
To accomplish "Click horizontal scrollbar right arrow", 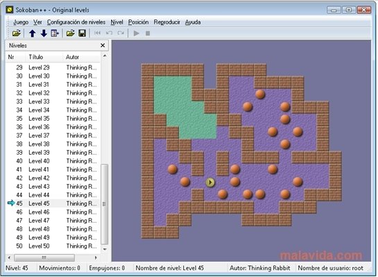I will click(96, 258).
